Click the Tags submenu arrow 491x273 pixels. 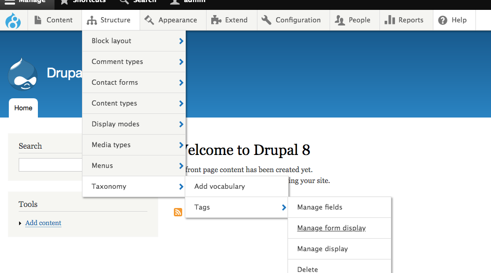click(x=284, y=207)
